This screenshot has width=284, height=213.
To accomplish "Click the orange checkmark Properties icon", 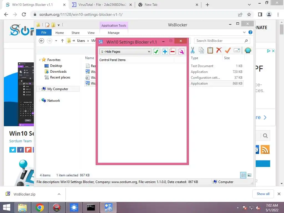I will pos(228,50).
